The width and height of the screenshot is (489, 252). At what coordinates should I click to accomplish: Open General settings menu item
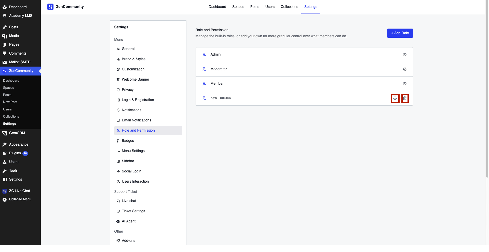click(x=148, y=49)
